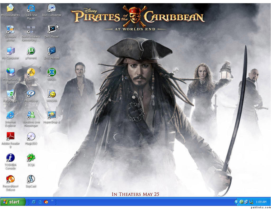Click the MagicISO desktop icon
The image size is (271, 209).
tap(31, 136)
